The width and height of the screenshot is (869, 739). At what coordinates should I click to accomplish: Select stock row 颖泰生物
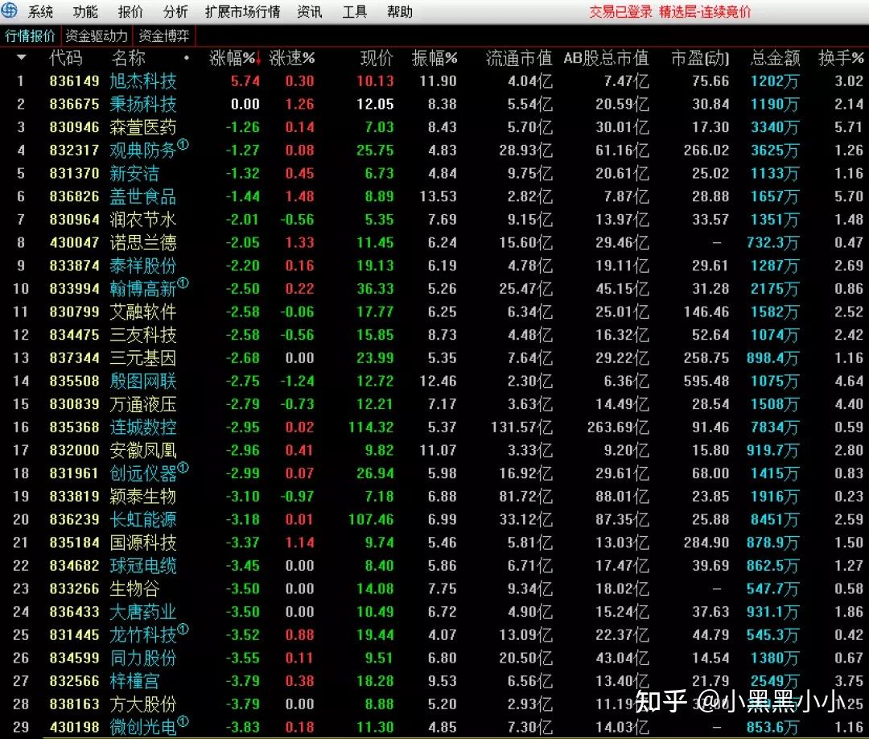coord(434,496)
